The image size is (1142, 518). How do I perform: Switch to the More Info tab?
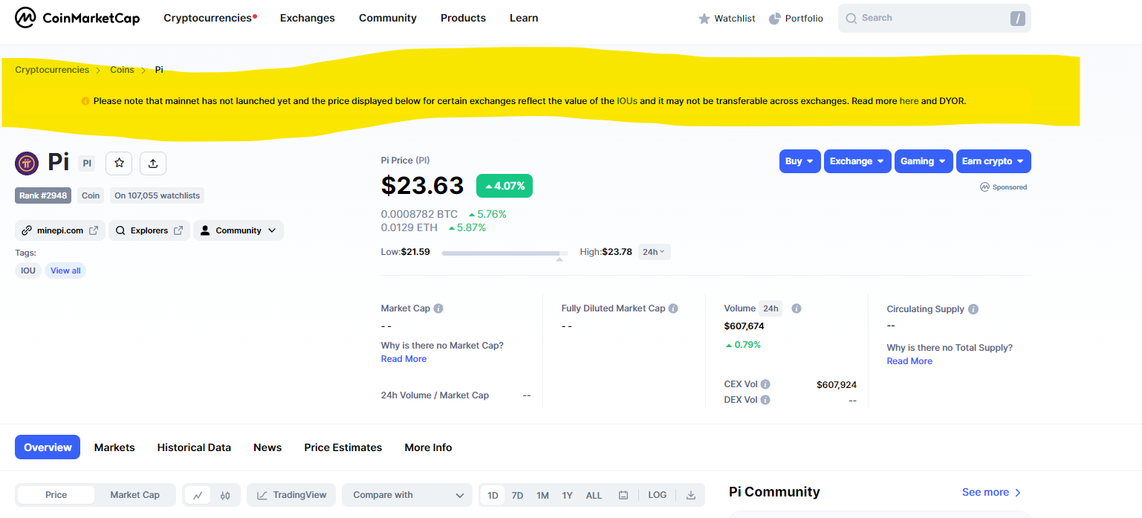coord(428,447)
